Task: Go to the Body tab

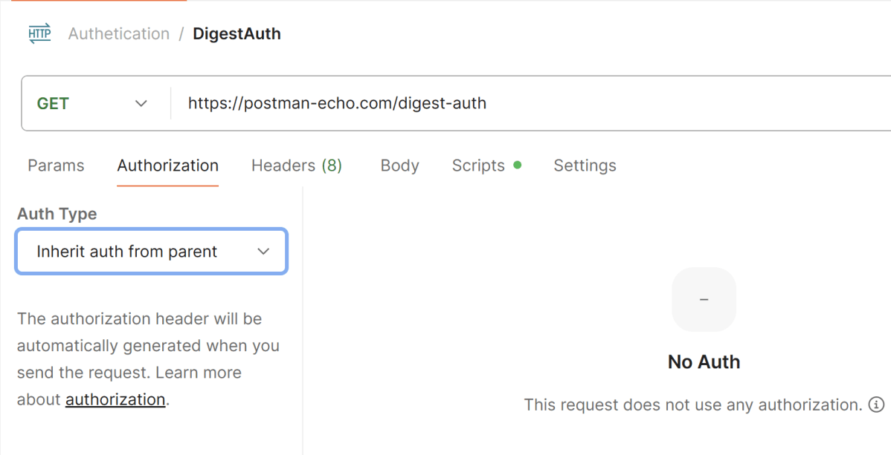Action: [399, 166]
